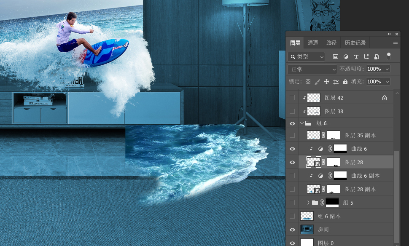This screenshot has width=409, height=246.
Task: Hide the 房间 layer
Action: point(292,230)
